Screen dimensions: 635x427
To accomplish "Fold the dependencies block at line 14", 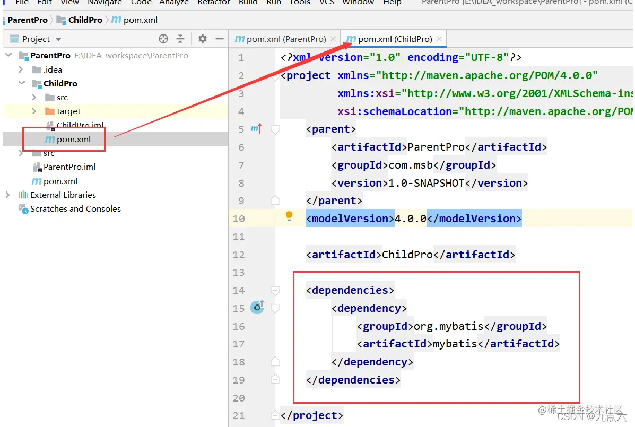I will [x=275, y=291].
